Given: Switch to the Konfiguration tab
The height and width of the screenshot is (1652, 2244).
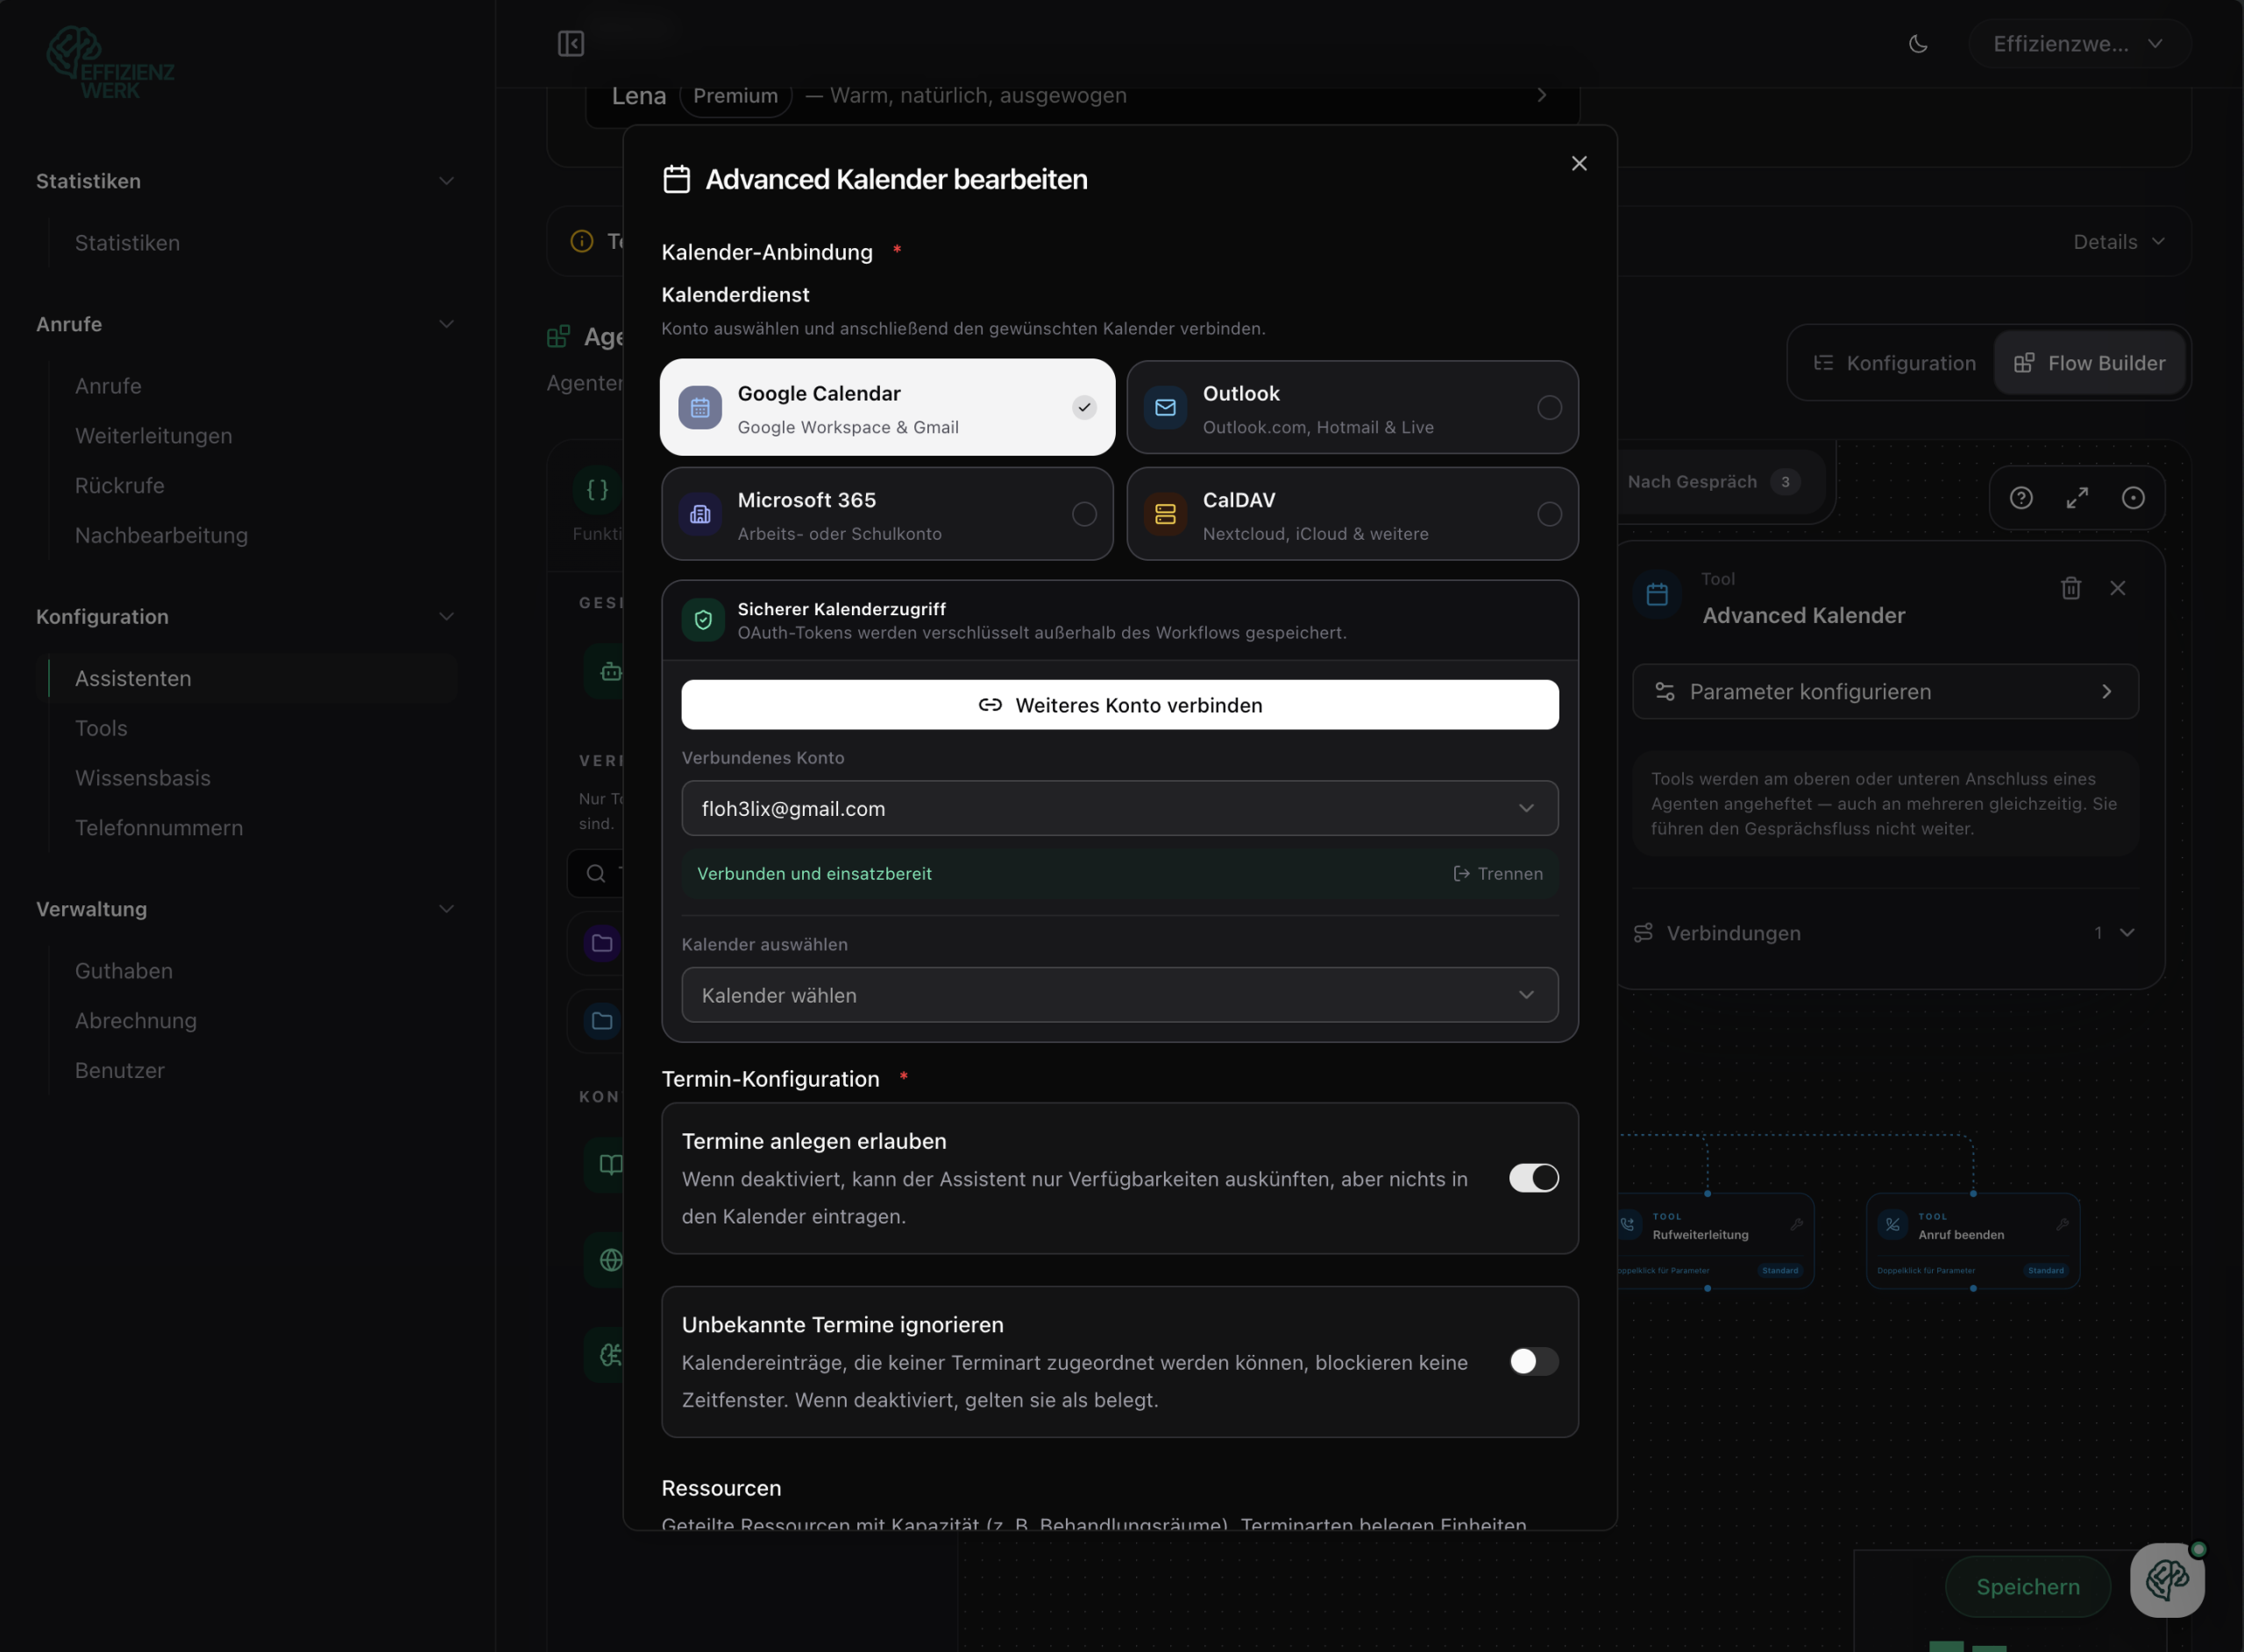Looking at the screenshot, I should click(x=1894, y=363).
